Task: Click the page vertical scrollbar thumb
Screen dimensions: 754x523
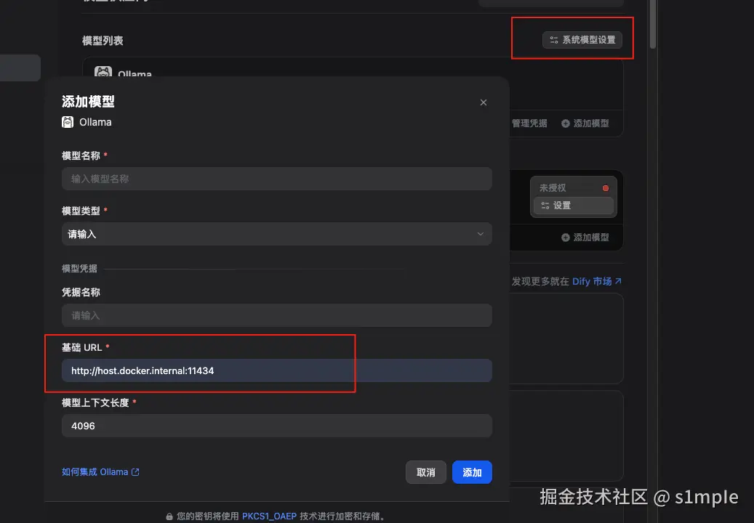Action: pyautogui.click(x=652, y=24)
